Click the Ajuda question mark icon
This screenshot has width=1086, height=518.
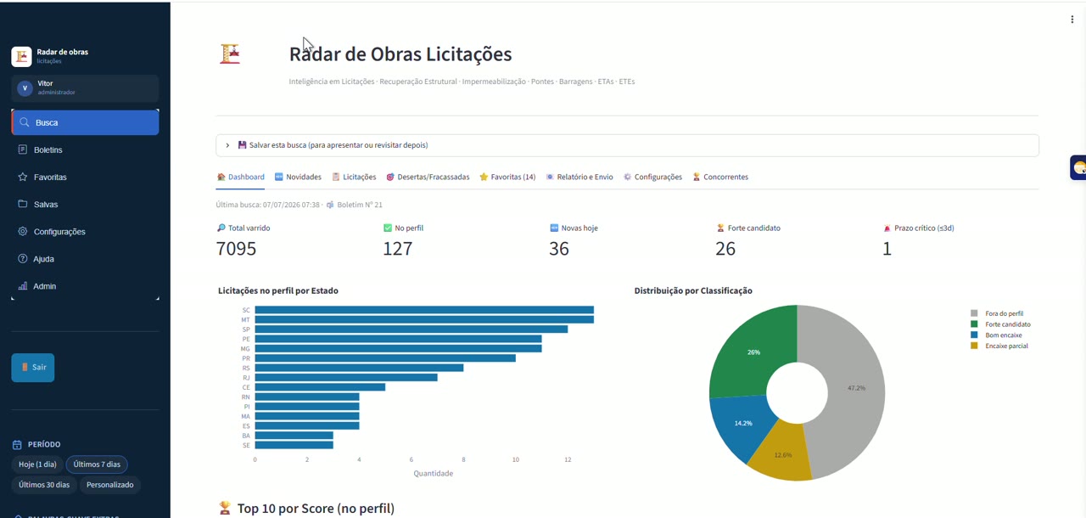click(x=23, y=258)
